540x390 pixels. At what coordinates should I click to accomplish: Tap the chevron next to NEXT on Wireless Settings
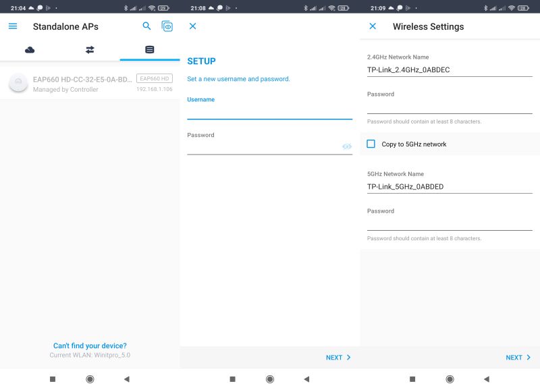pyautogui.click(x=529, y=358)
